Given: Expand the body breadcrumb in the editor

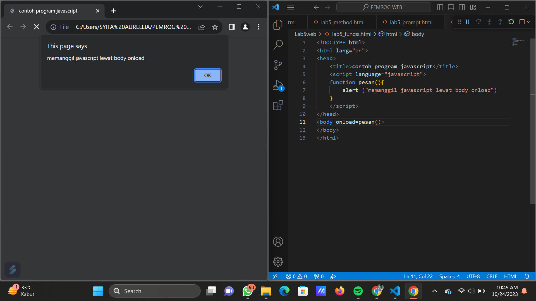Looking at the screenshot, I should 418,34.
